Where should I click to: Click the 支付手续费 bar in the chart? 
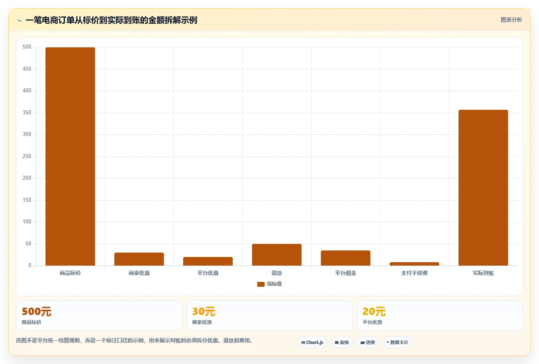414,264
